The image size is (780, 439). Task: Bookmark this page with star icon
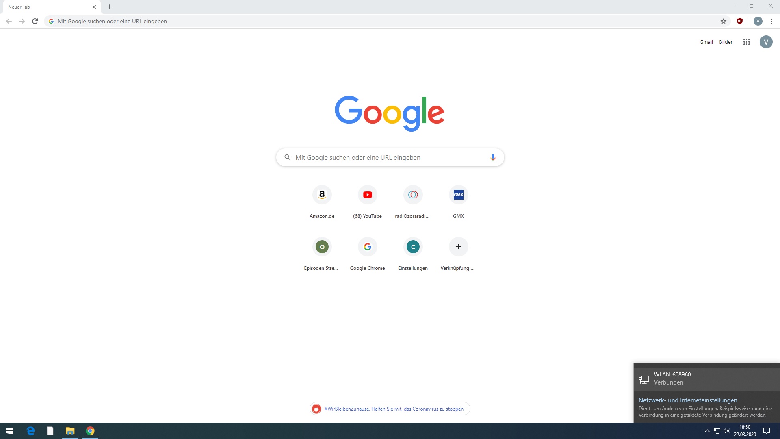(x=723, y=21)
